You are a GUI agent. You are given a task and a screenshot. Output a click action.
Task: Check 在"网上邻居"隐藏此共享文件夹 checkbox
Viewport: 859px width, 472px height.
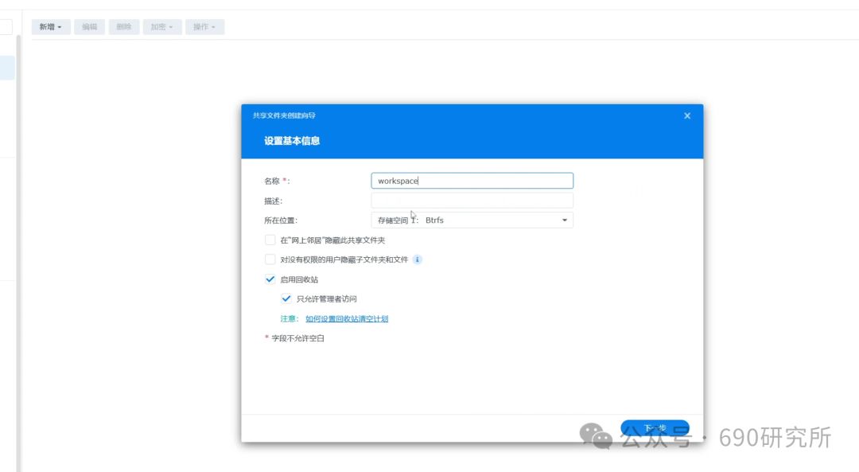270,240
